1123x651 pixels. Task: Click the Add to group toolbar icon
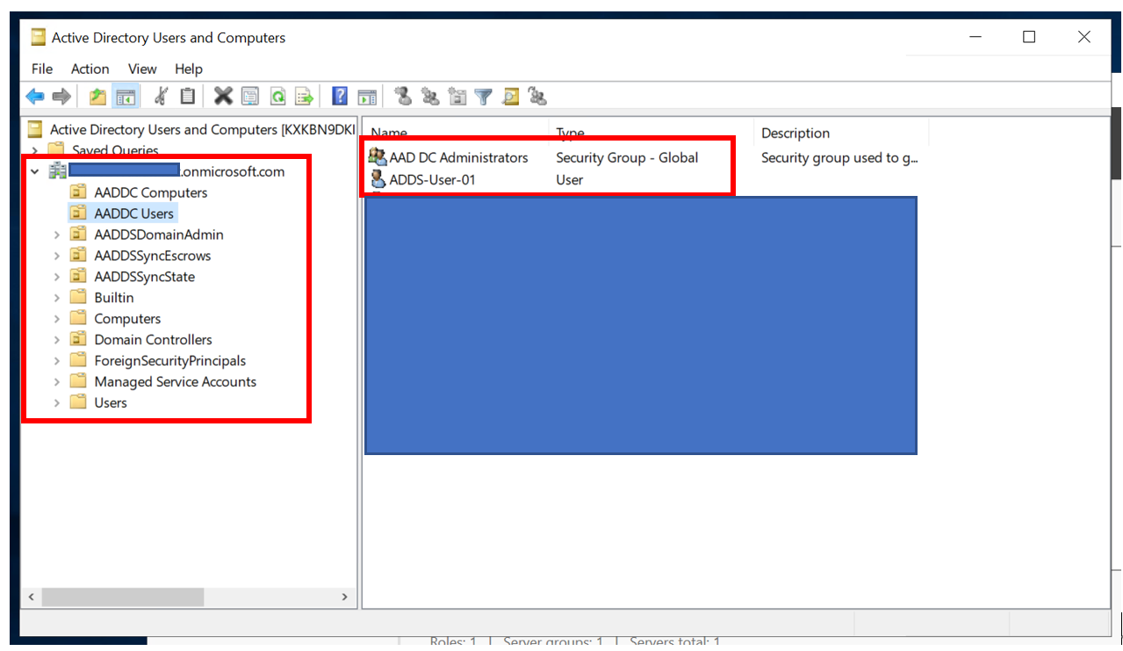click(537, 97)
